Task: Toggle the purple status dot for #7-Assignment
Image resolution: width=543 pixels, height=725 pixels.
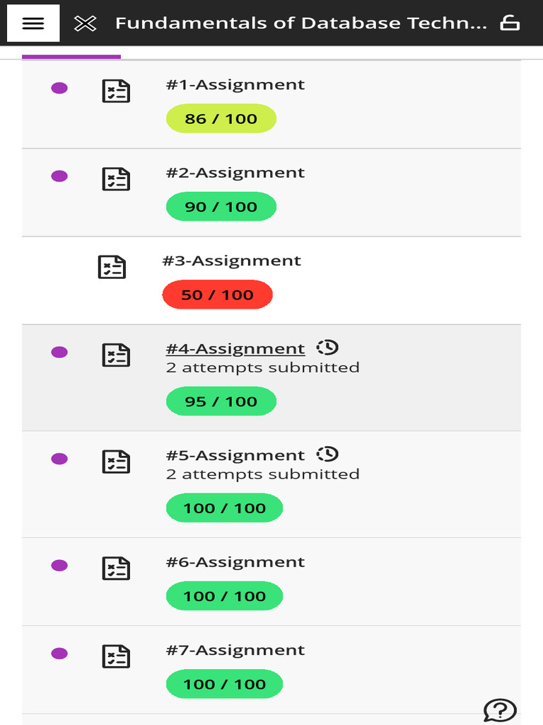Action: (x=59, y=653)
